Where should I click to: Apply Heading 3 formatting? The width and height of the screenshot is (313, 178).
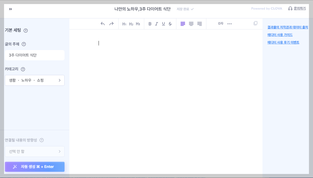coord(138,24)
